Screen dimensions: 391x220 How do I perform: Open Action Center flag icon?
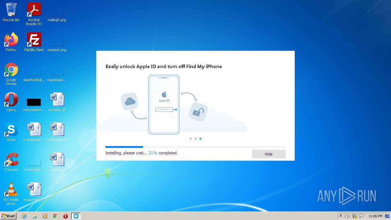[362, 216]
